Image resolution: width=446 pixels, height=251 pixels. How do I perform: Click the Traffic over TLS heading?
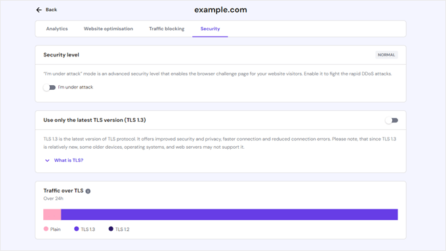(64, 191)
